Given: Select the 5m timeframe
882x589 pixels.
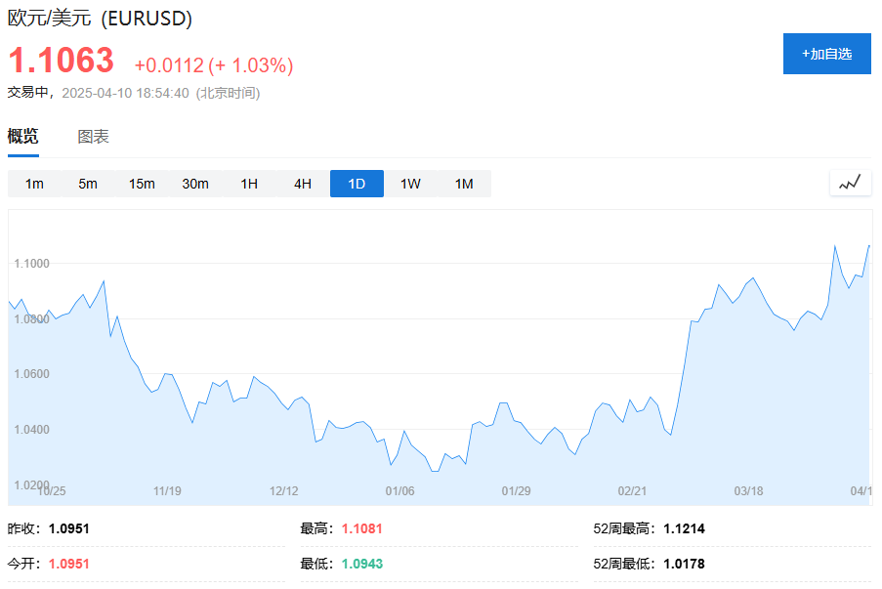Looking at the screenshot, I should (x=88, y=184).
